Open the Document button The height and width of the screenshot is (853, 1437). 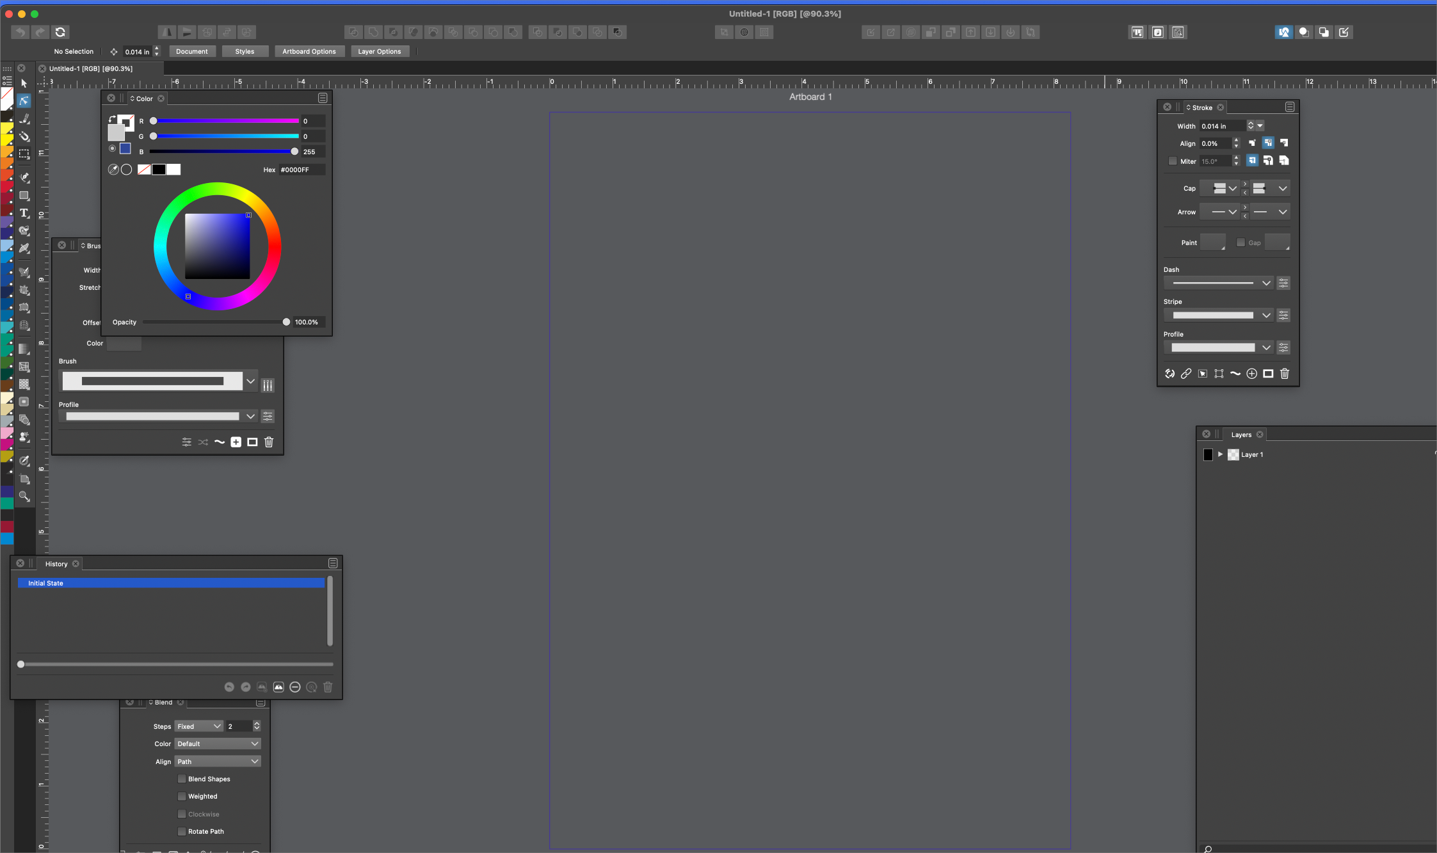click(191, 51)
